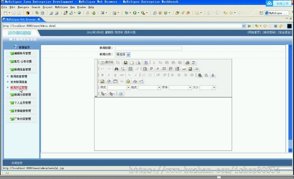Open the Templates icon in editor toolbar
Viewport: 294px width, 179px height.
[x=146, y=63]
